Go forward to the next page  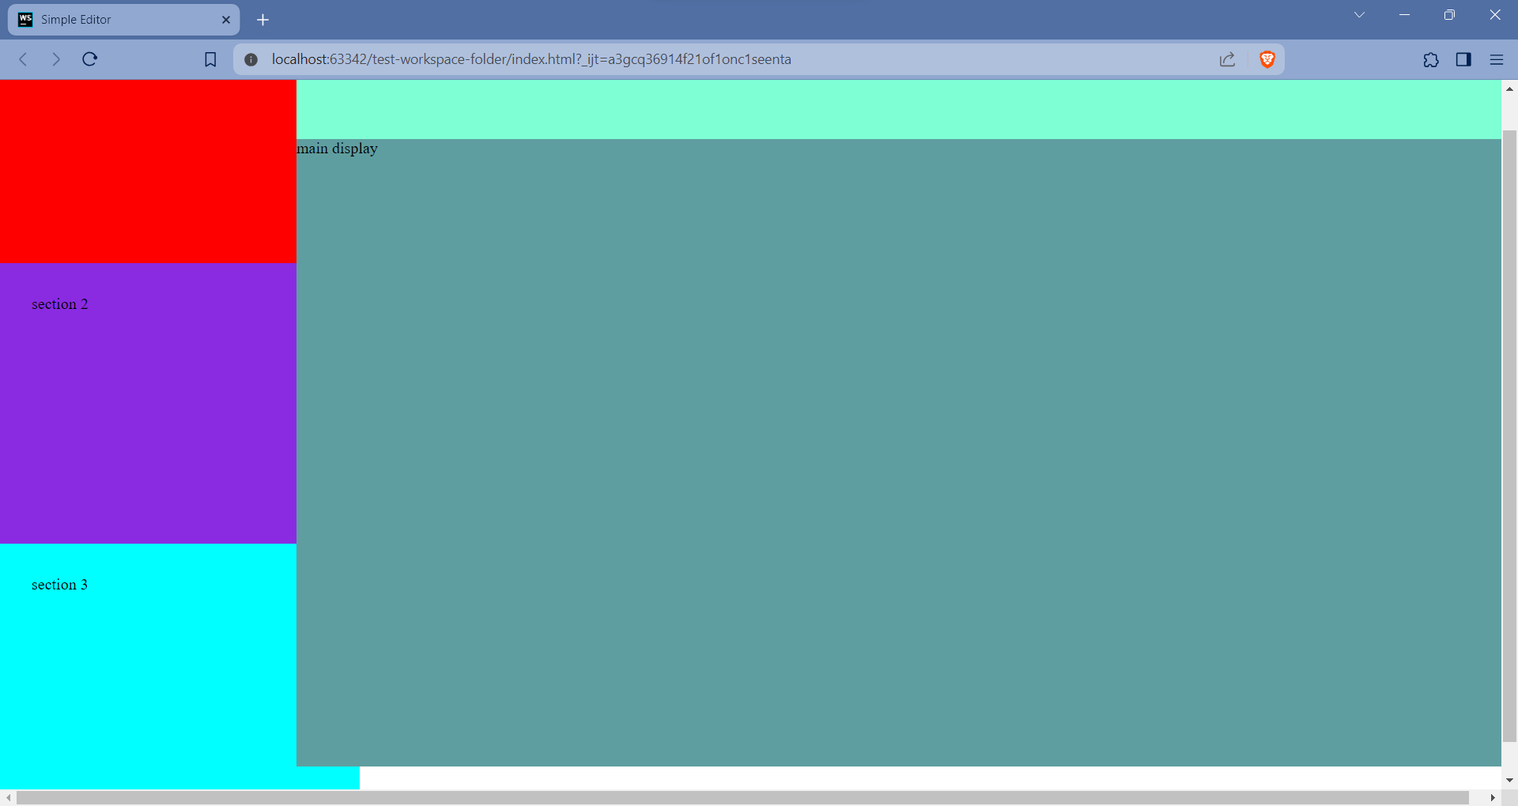tap(55, 59)
